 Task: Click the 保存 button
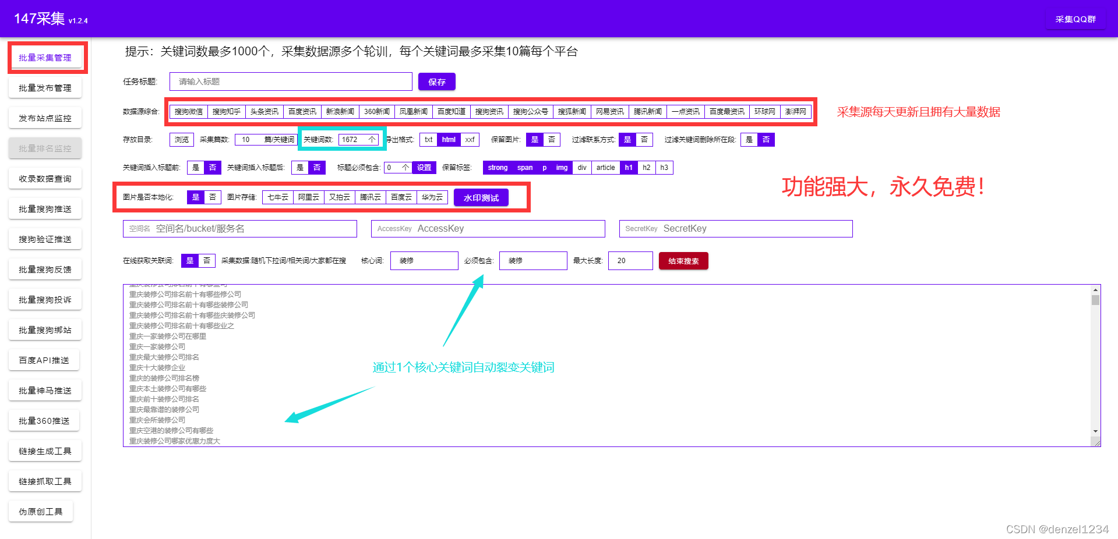tap(436, 81)
